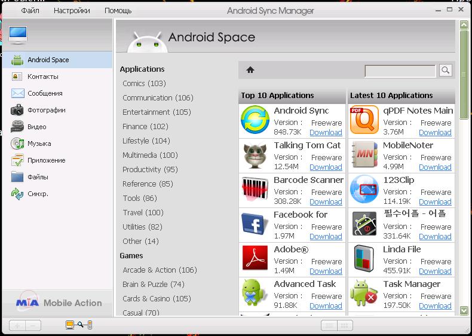Click the plus button in bottom bar
The width and height of the screenshot is (472, 336).
pos(17,325)
